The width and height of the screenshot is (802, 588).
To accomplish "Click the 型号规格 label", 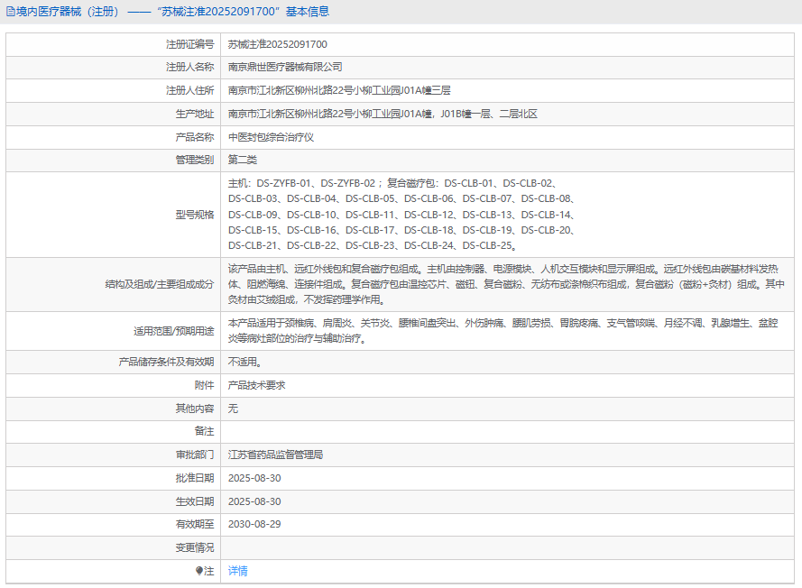I will tap(194, 215).
